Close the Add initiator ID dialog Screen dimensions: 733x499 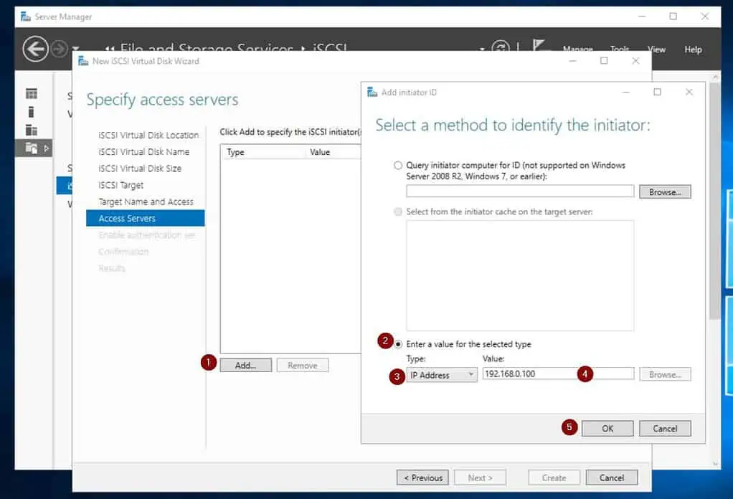[x=689, y=92]
